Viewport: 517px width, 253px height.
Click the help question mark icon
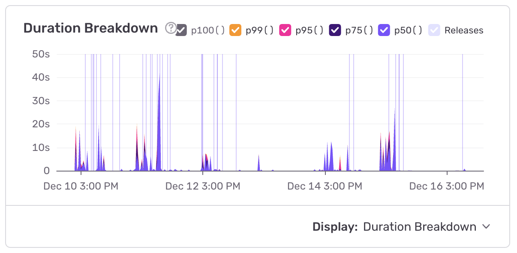pos(171,28)
